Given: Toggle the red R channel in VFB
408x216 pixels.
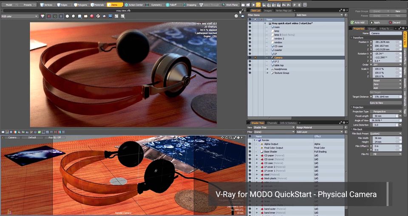Looking at the screenshot, I should click(49, 16).
